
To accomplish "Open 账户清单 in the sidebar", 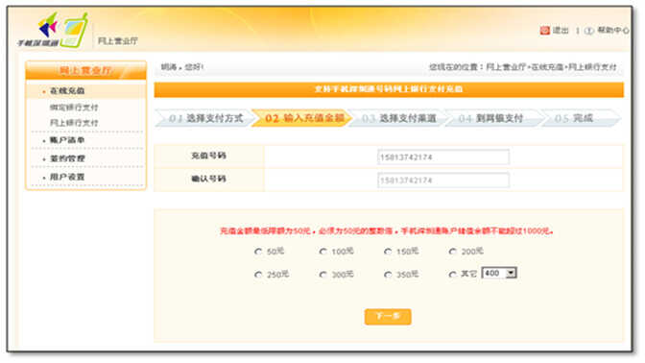I will tap(67, 140).
